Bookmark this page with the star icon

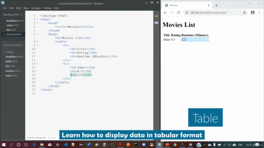tap(244, 13)
